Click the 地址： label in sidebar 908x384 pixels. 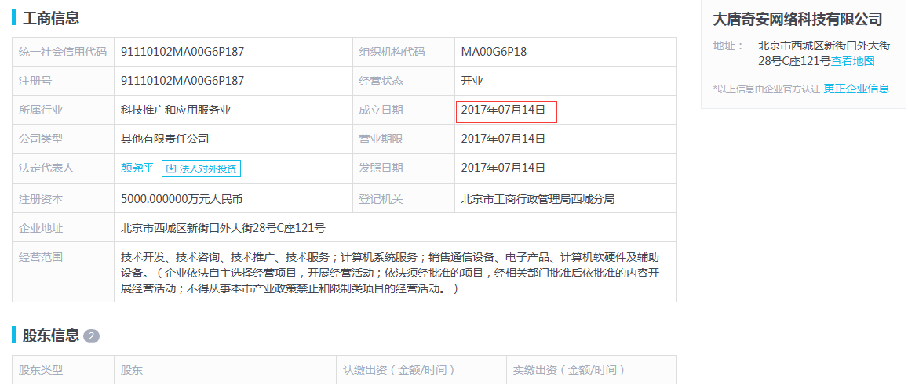[x=728, y=45]
